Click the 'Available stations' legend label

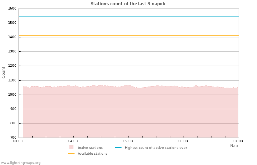click(93, 154)
